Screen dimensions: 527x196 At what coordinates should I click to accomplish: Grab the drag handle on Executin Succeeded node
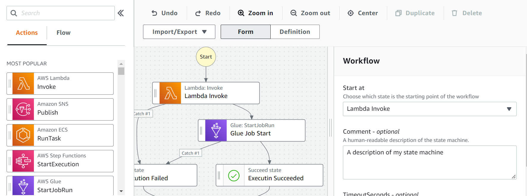pos(219,176)
